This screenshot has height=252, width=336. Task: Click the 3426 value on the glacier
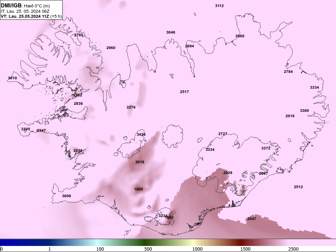pos(141,135)
